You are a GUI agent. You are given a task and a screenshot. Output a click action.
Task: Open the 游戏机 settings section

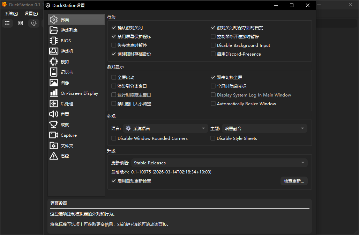pos(65,51)
